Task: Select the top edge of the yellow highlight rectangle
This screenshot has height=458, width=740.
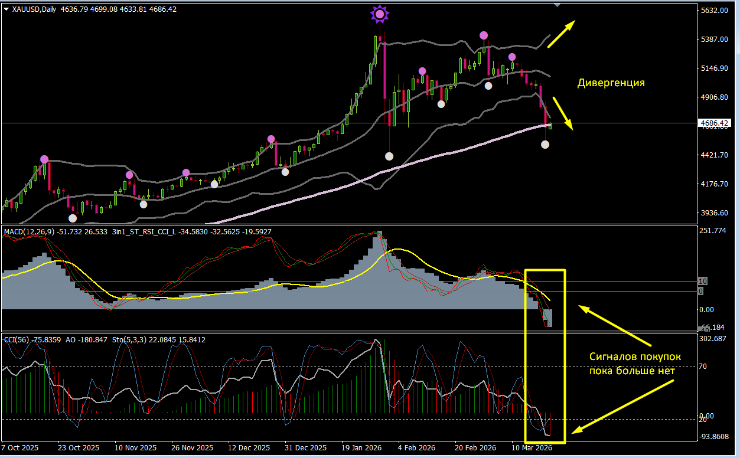Action: (x=545, y=270)
